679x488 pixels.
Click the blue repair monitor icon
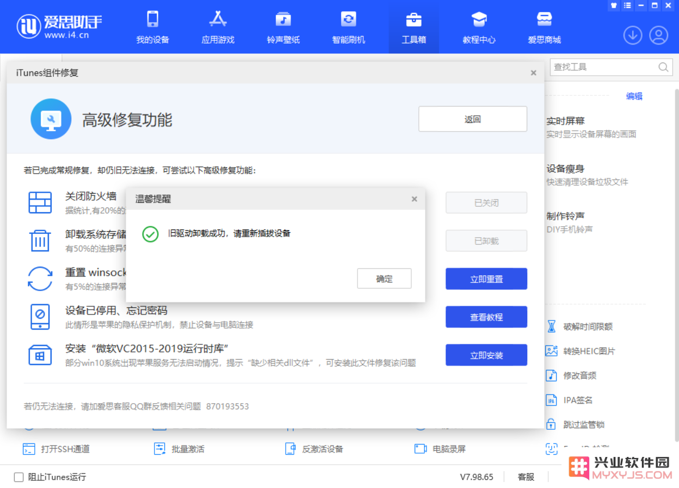point(51,119)
